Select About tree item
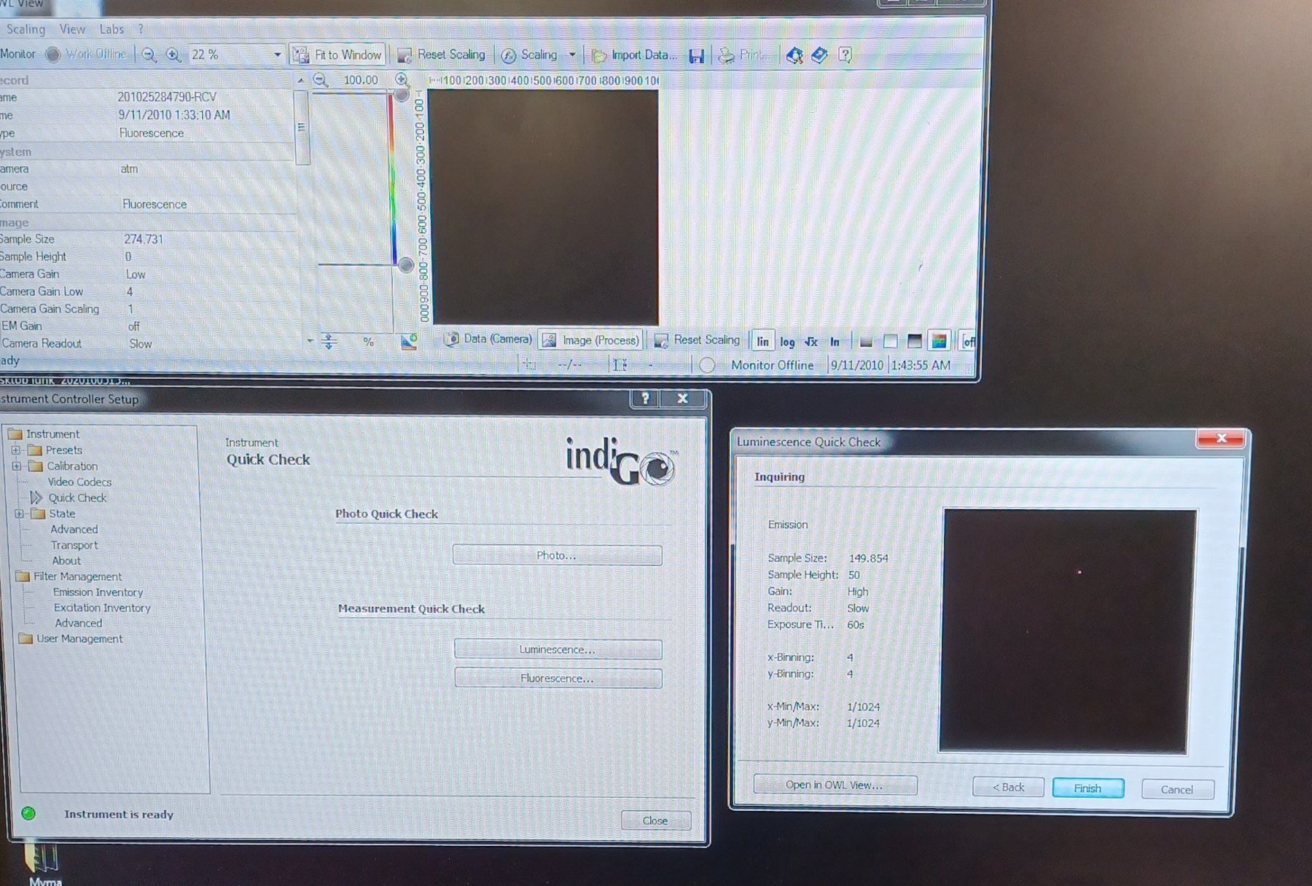Screen dimensions: 1312x886 tap(66, 561)
